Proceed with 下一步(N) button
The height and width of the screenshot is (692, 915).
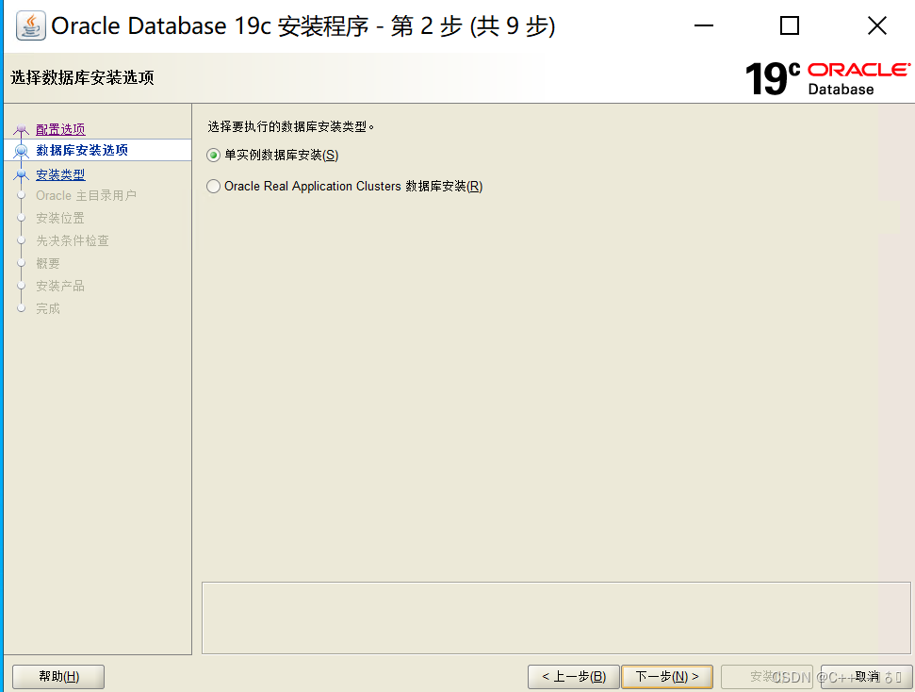(667, 676)
